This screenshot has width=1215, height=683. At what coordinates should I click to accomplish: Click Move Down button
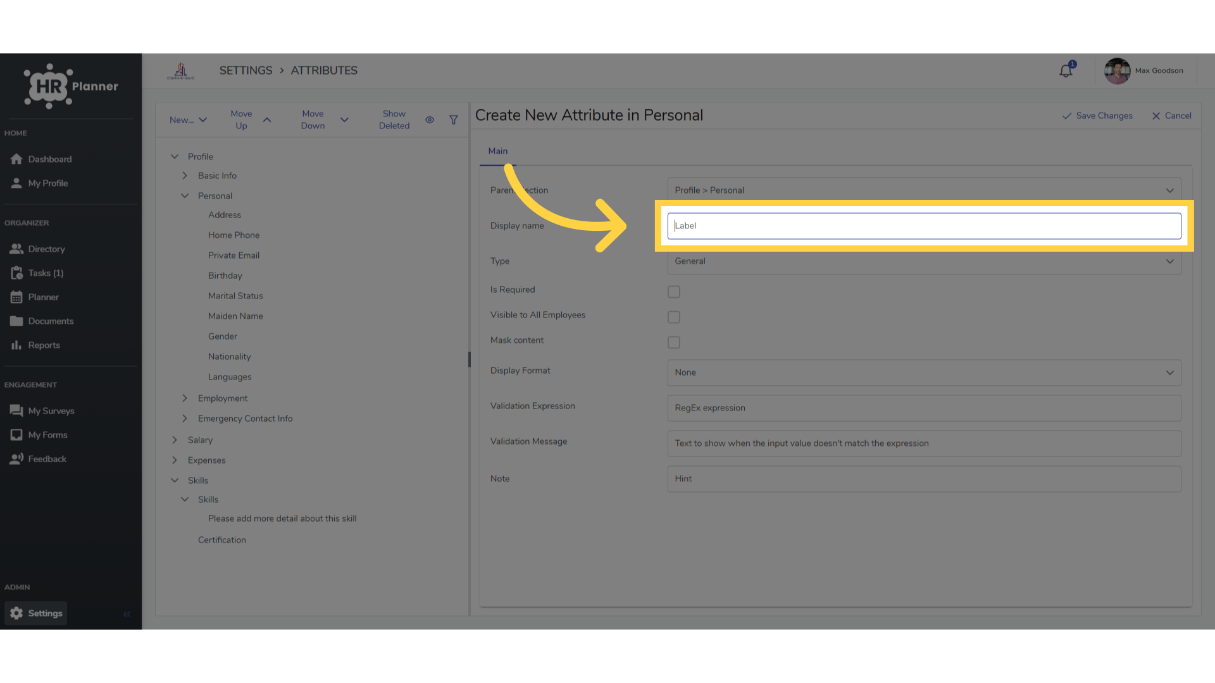(325, 120)
